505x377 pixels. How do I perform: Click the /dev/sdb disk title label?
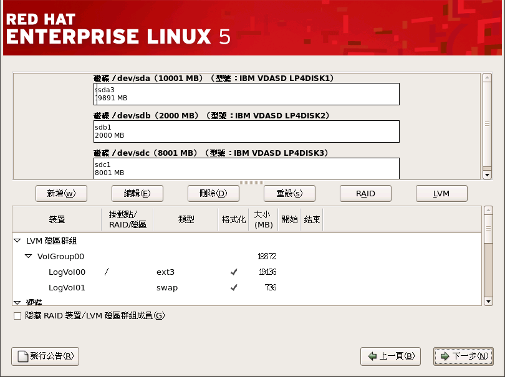click(211, 115)
